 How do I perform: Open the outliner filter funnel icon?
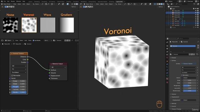pyautogui.click(x=195, y=4)
